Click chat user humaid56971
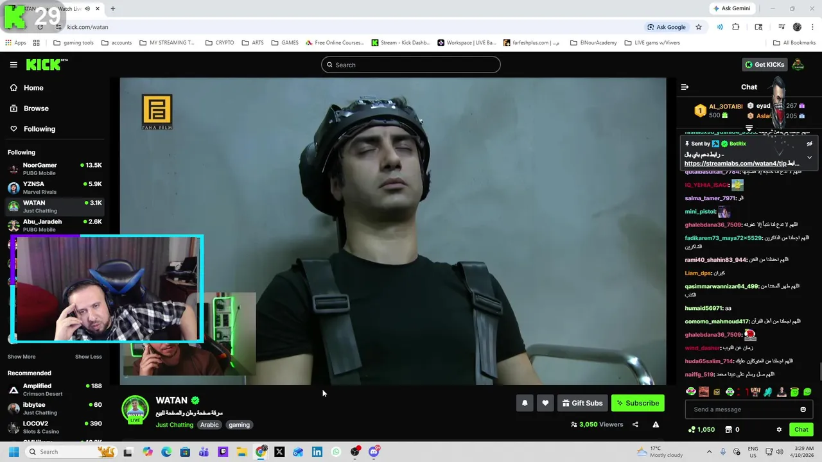The width and height of the screenshot is (822, 462). (x=703, y=309)
